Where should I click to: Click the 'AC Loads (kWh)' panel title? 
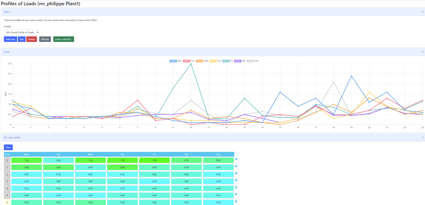12,138
